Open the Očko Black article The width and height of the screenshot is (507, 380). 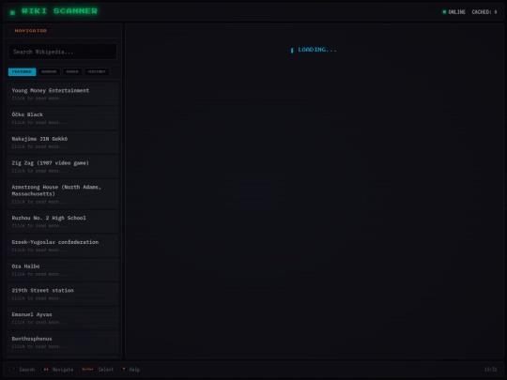(x=63, y=118)
